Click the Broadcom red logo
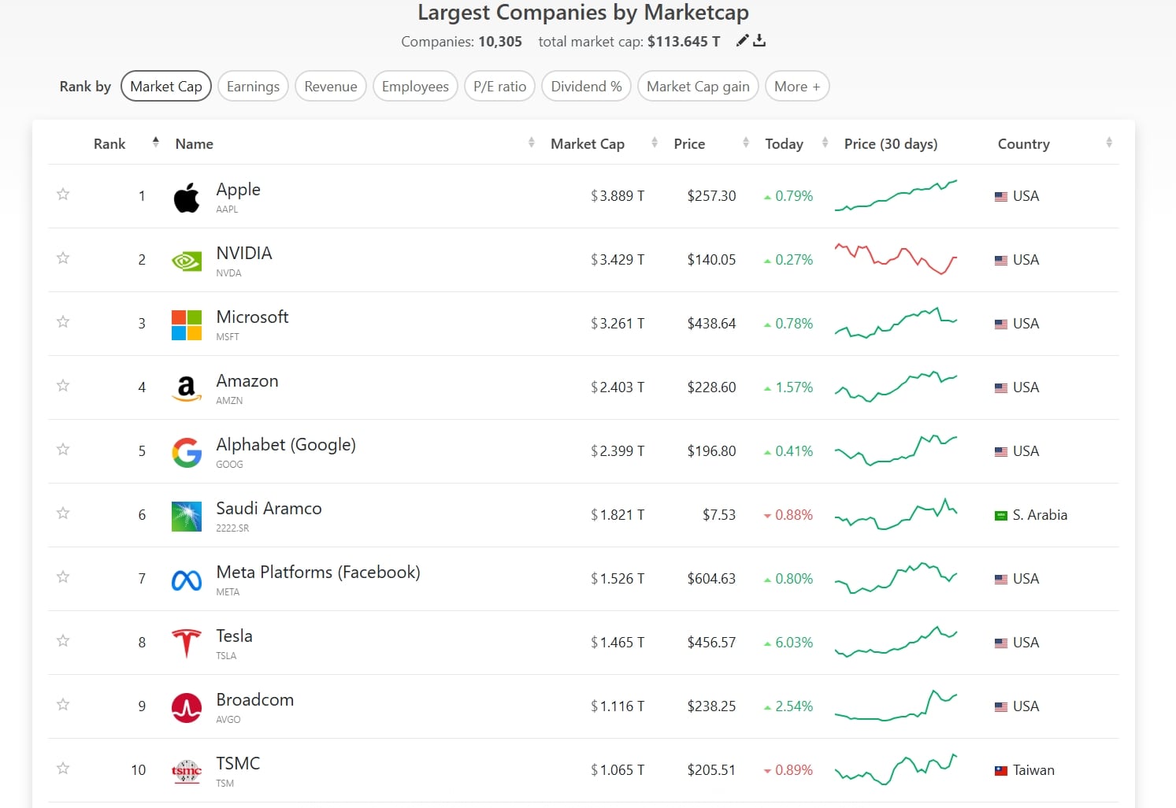 pyautogui.click(x=187, y=707)
